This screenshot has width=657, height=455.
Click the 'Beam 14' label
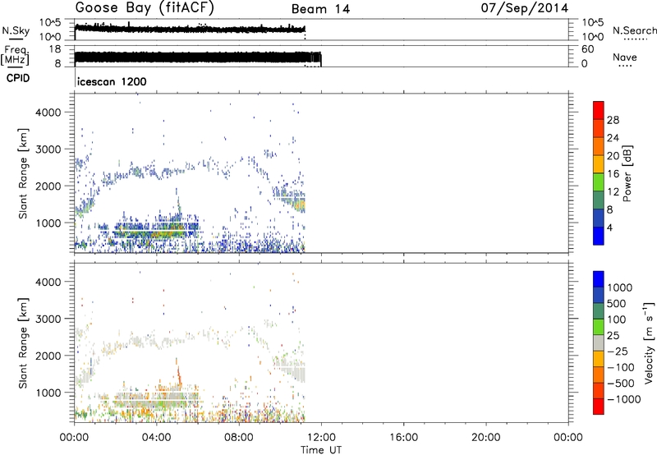pos(320,9)
